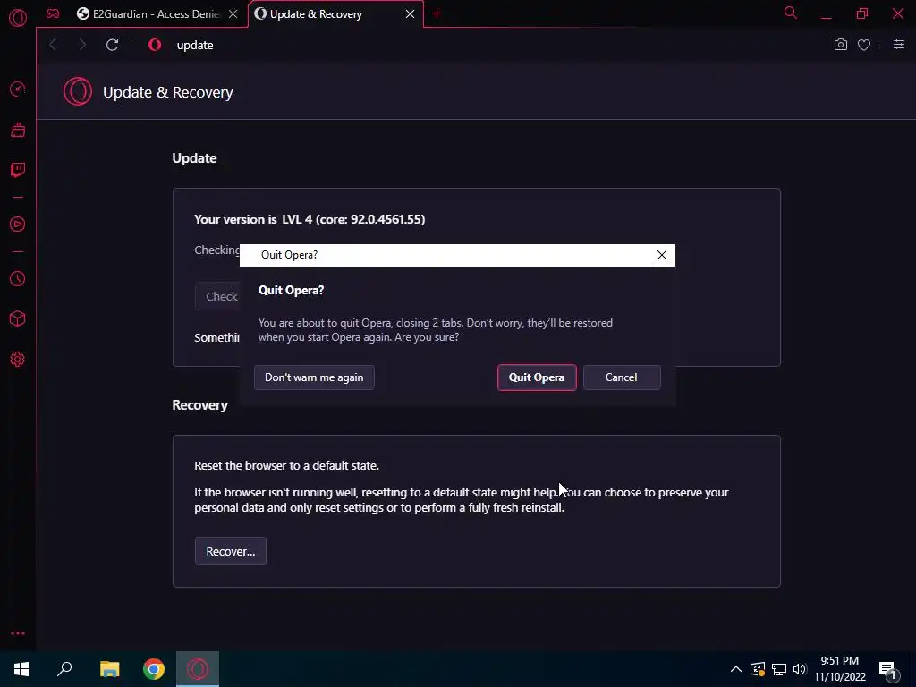This screenshot has height=687, width=916.
Task: Open volume control in system tray
Action: (800, 669)
